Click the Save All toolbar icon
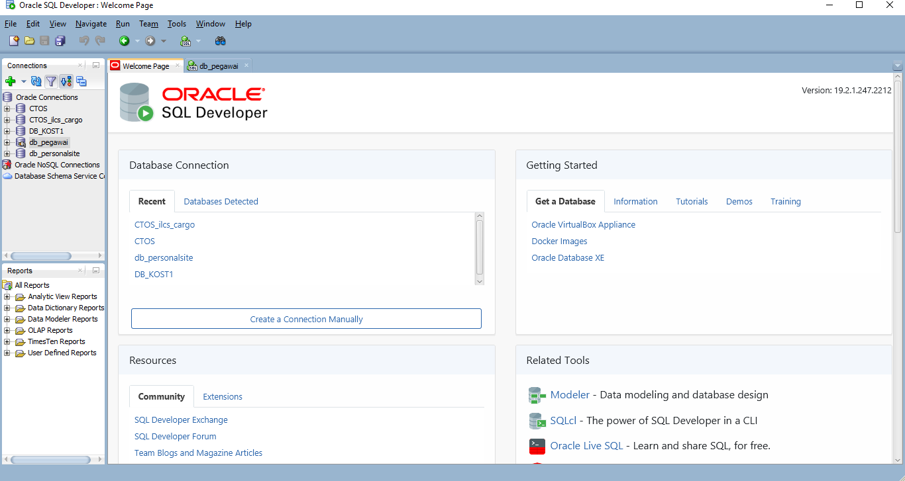905x481 pixels. tap(60, 41)
